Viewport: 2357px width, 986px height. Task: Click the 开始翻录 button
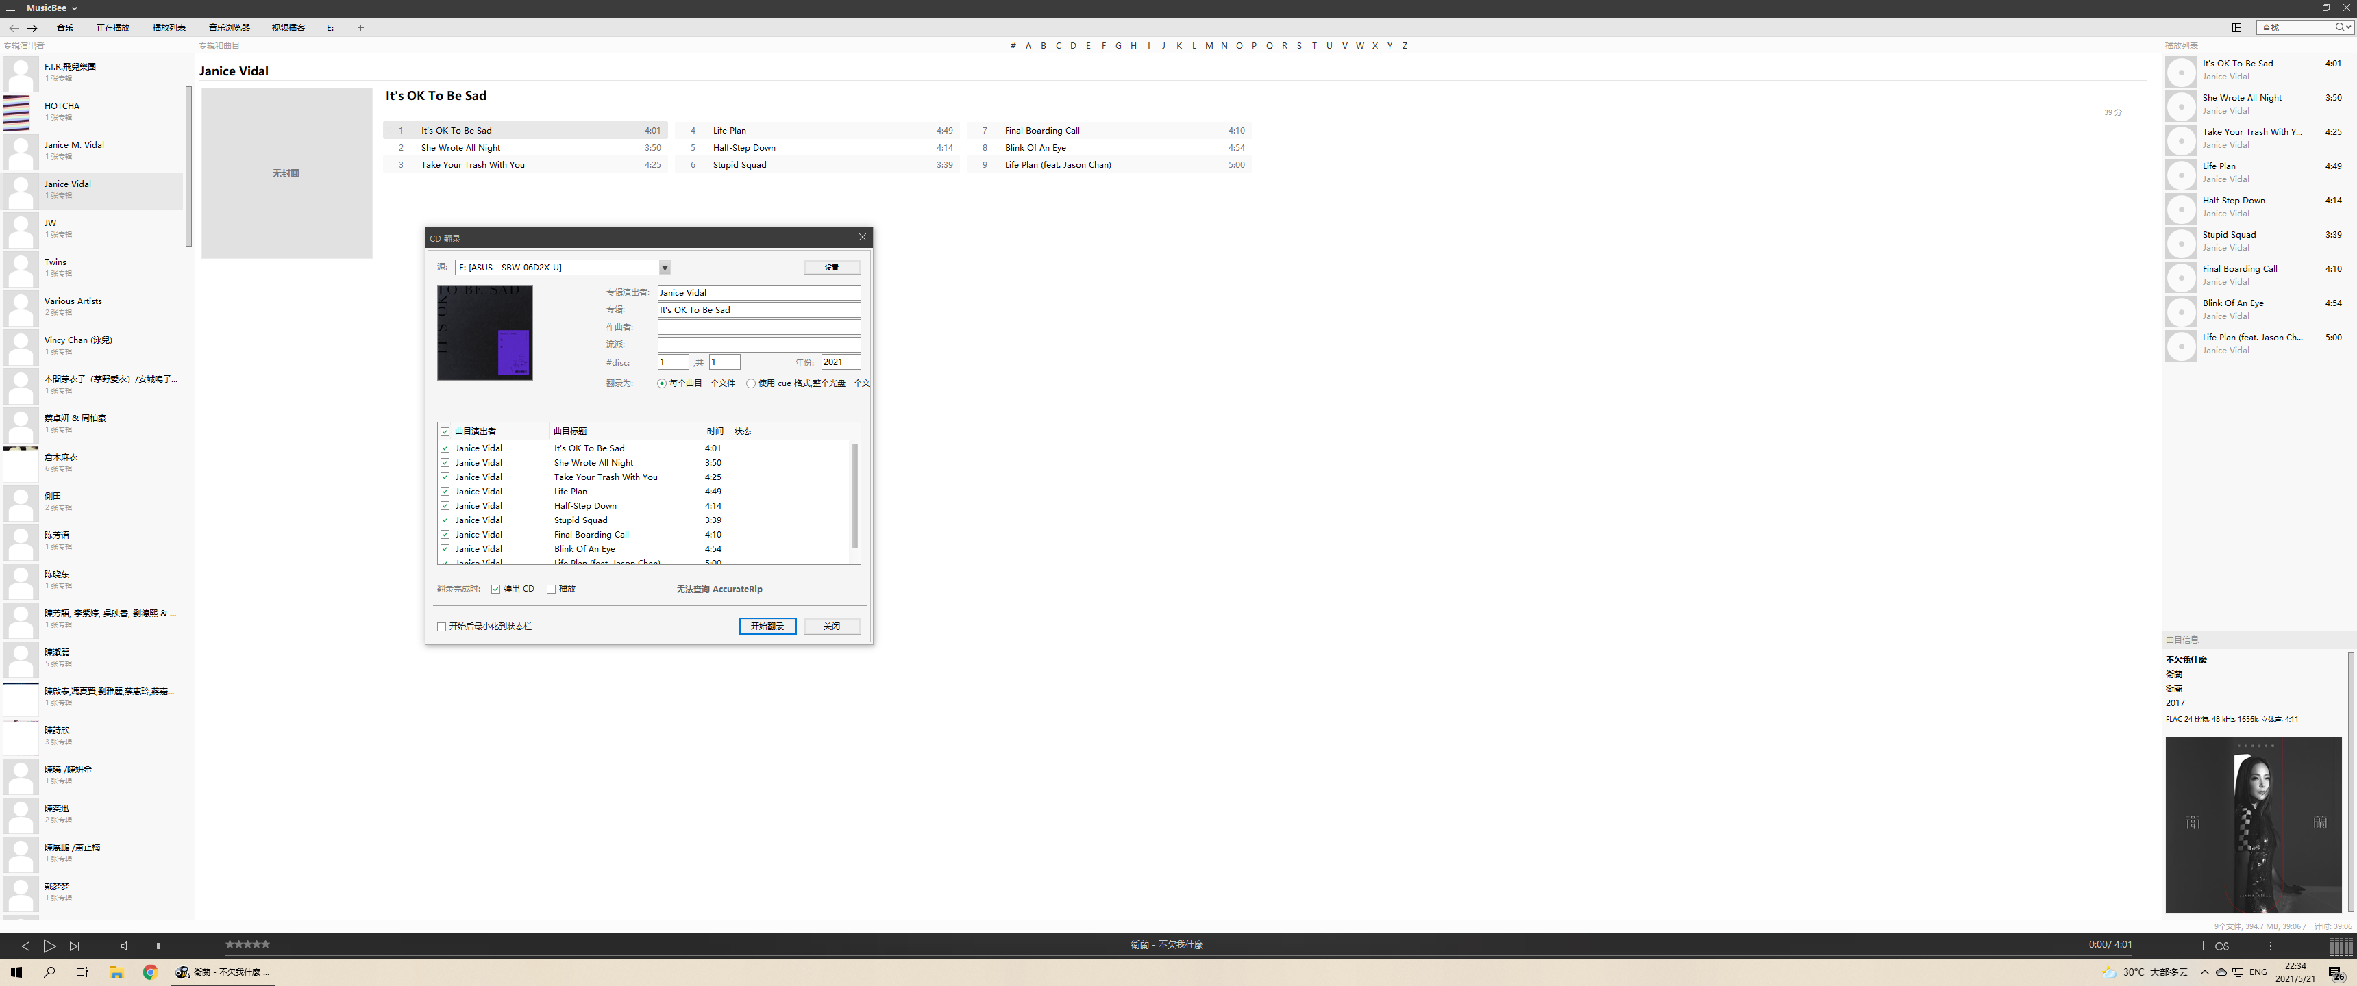coord(767,626)
